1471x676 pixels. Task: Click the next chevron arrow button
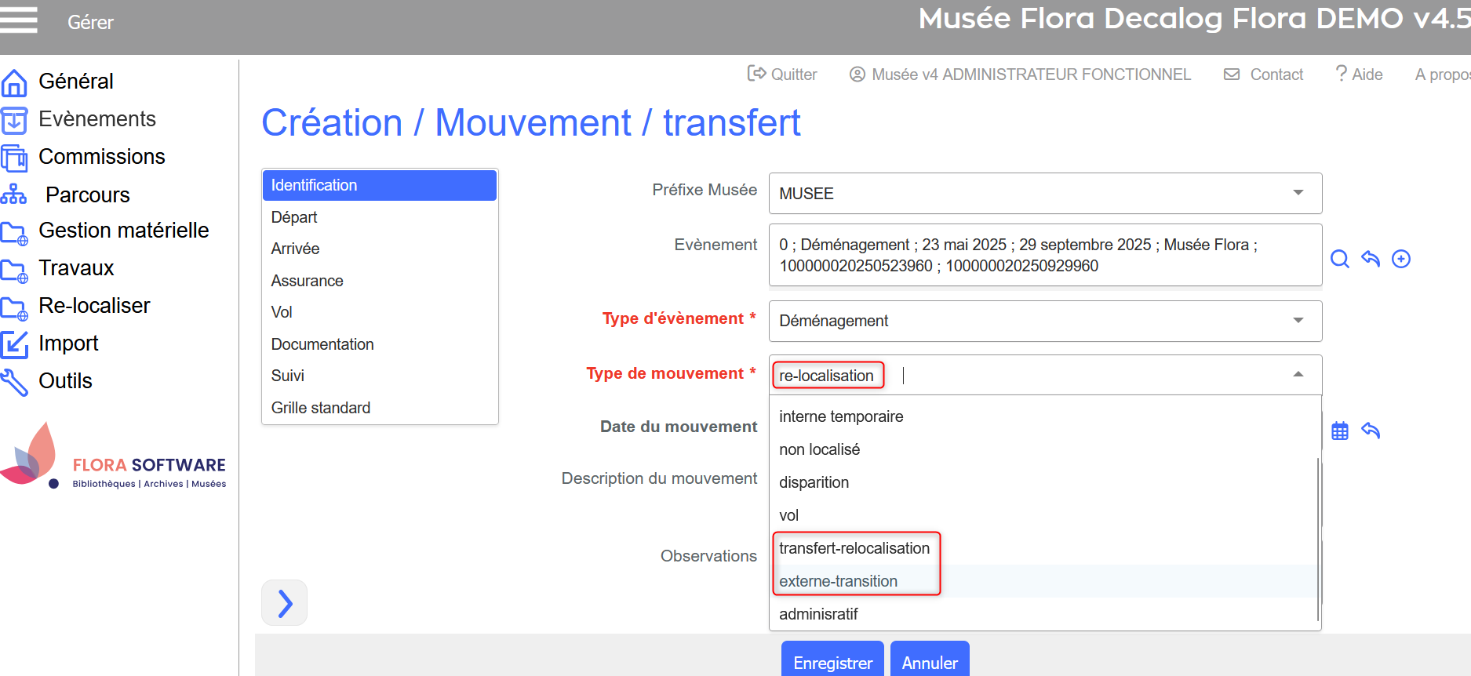(x=285, y=603)
